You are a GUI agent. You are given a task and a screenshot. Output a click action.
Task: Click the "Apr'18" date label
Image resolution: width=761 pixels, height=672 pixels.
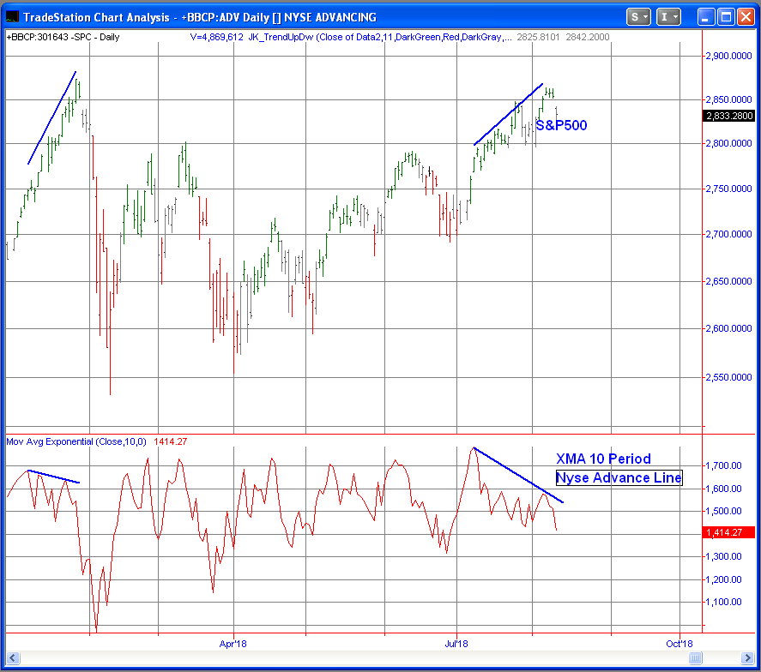point(233,644)
